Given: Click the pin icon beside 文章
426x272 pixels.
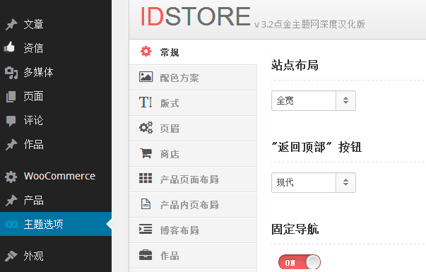Looking at the screenshot, I should (x=11, y=25).
